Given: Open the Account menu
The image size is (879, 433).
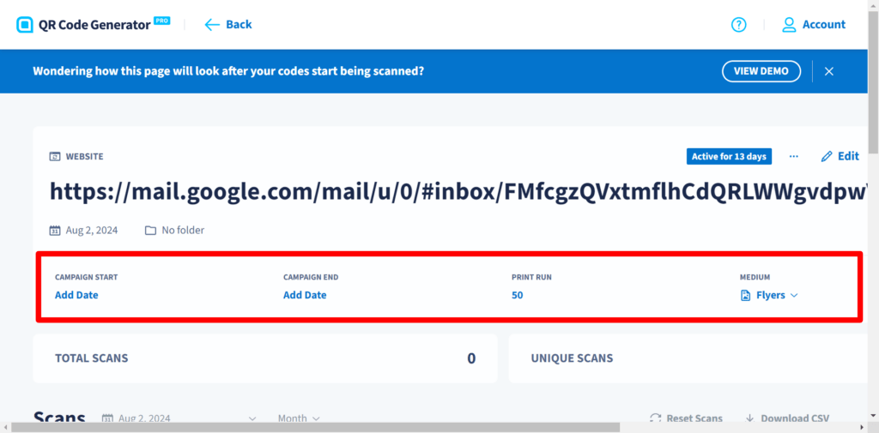Looking at the screenshot, I should 814,25.
